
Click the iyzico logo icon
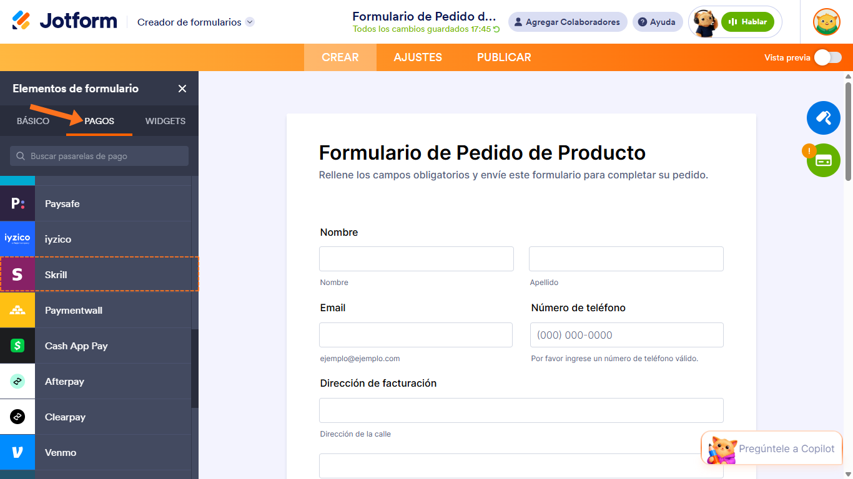point(17,239)
